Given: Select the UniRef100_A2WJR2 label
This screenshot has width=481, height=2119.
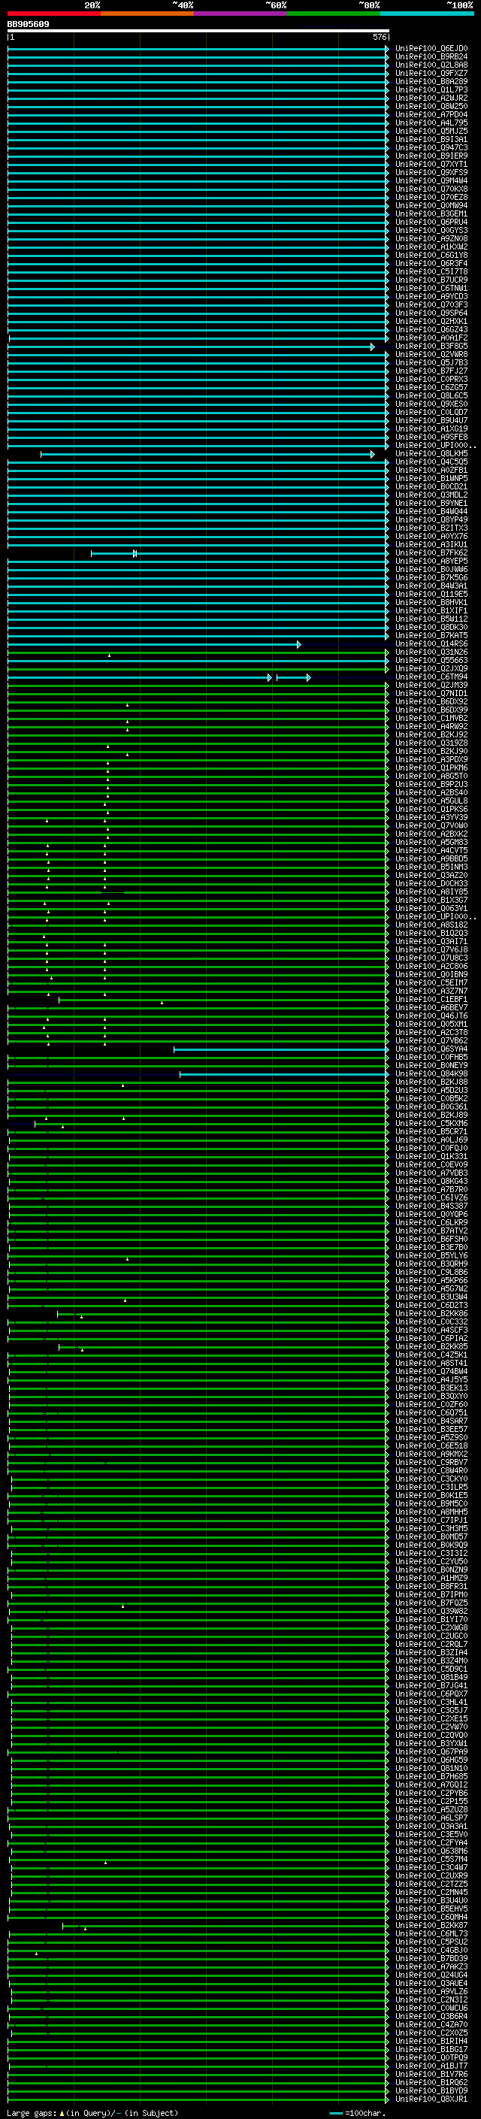Looking at the screenshot, I should coord(431,98).
